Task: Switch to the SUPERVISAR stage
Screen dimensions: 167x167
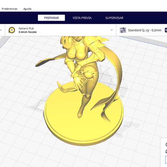Action: pos(114,18)
